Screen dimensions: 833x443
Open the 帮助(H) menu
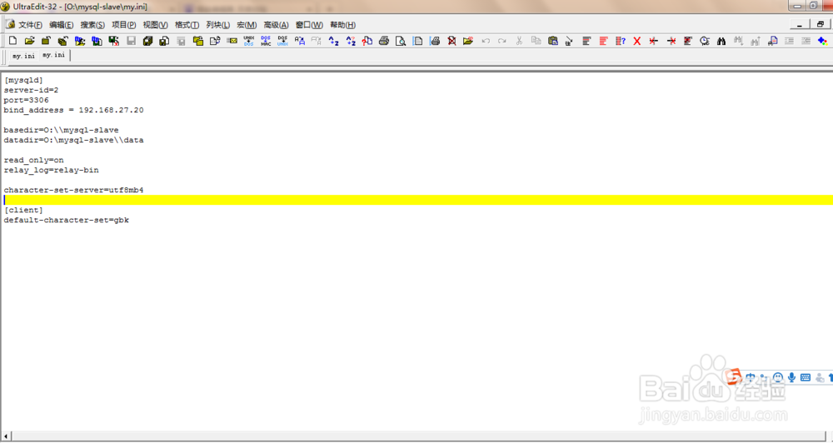tap(342, 25)
